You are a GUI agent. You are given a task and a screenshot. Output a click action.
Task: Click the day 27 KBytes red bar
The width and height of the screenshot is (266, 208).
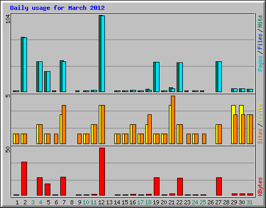click(x=219, y=186)
